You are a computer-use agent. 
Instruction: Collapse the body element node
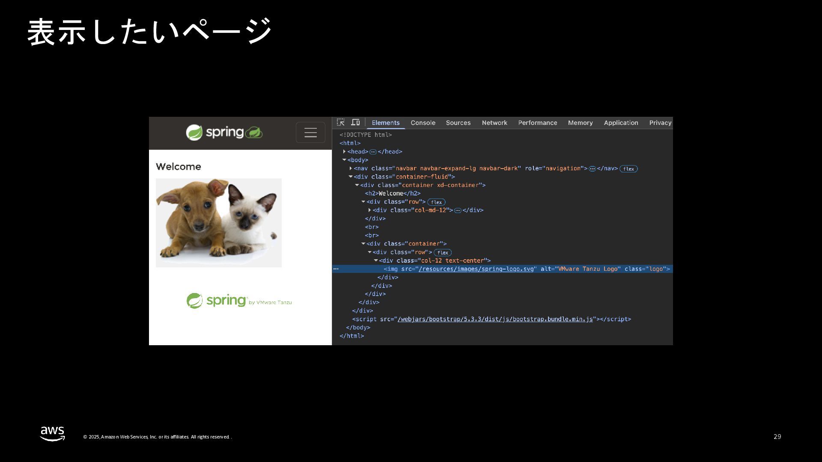pos(344,160)
